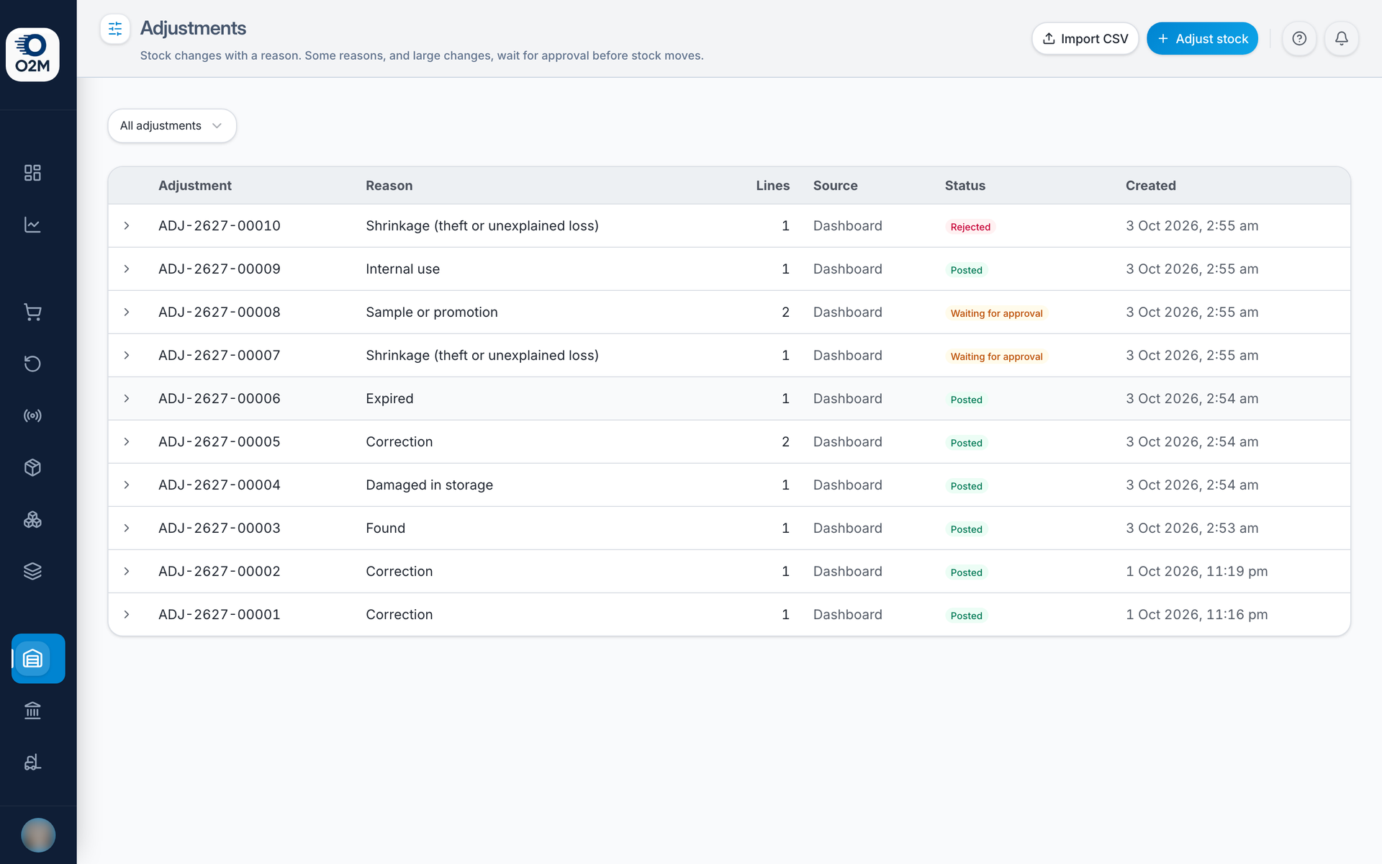The height and width of the screenshot is (864, 1382).
Task: Open the bank building icon in sidebar
Action: tap(32, 711)
